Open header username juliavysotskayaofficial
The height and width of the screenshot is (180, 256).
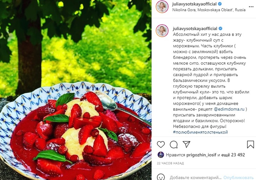pyautogui.click(x=194, y=4)
